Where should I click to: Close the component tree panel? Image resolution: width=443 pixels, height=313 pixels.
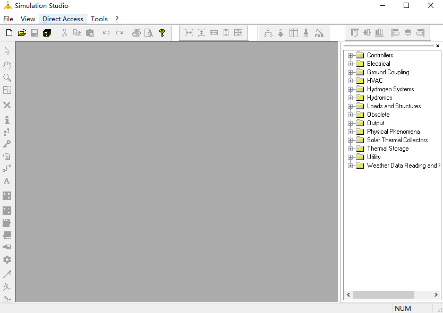point(438,46)
